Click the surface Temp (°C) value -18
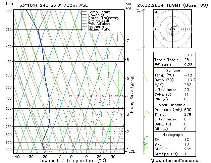Screen dimensions: 211x163 [188, 75]
